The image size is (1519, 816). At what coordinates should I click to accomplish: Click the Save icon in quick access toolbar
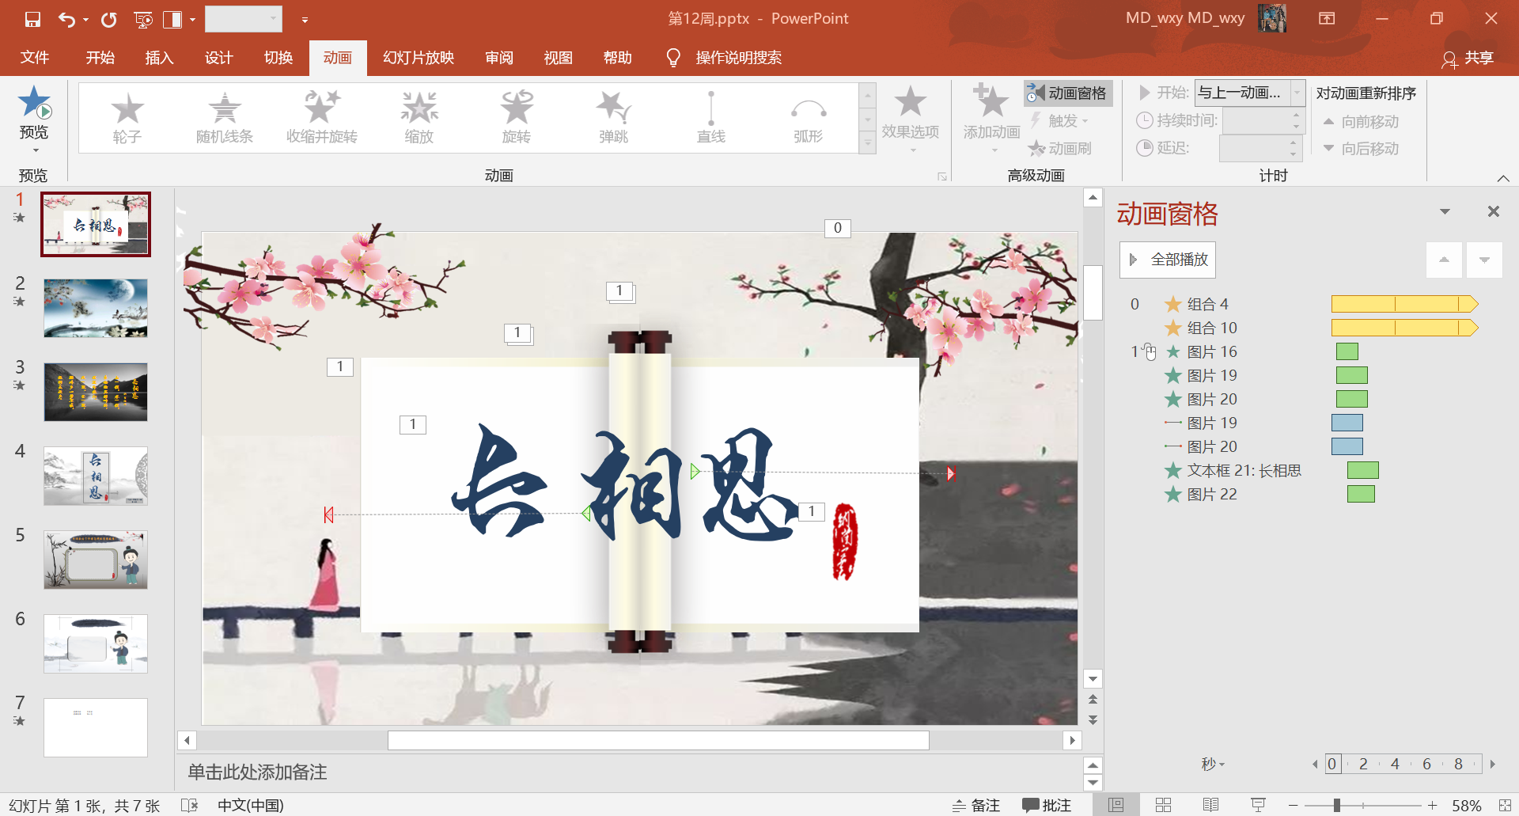(32, 19)
